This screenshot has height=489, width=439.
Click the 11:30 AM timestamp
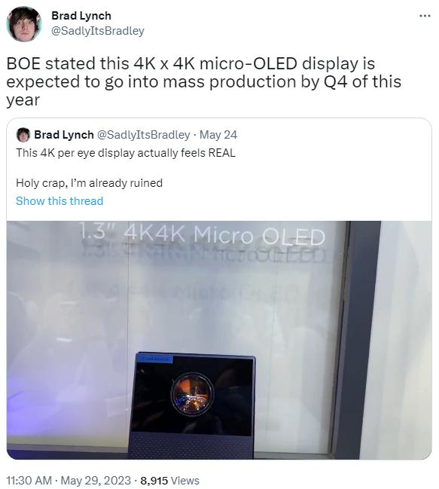pyautogui.click(x=29, y=480)
